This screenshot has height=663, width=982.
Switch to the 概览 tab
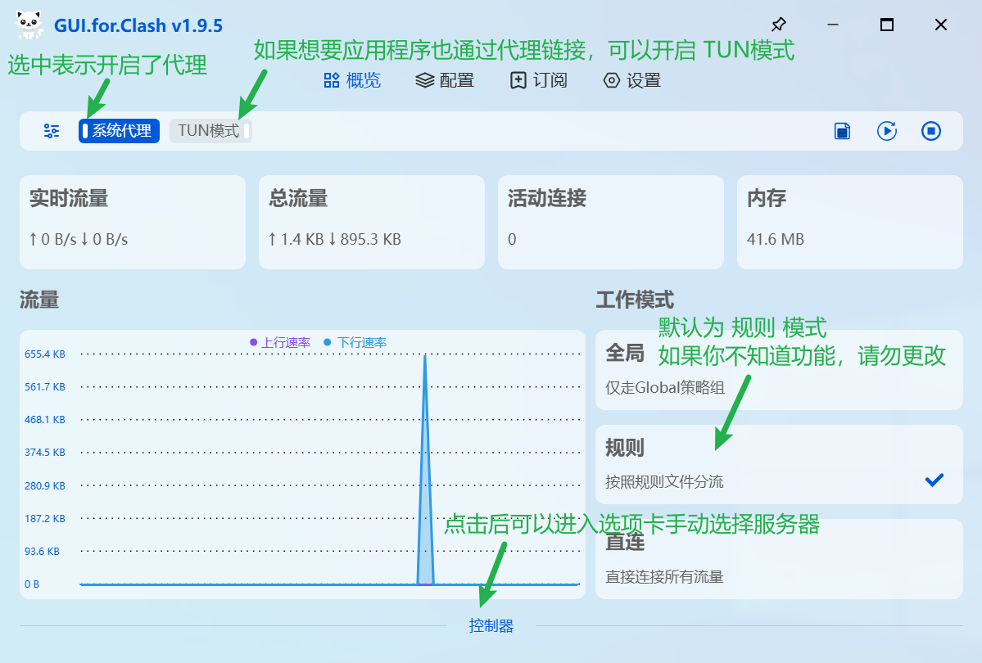(352, 80)
